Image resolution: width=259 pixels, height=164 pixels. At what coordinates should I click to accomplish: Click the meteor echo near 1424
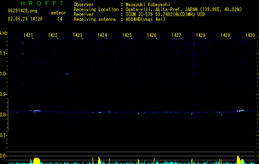[99, 112]
